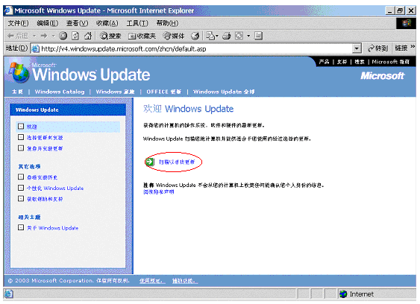Image resolution: width=420 pixels, height=304 pixels.
Task: Open the 查看(V) menu
Action: pos(77,23)
